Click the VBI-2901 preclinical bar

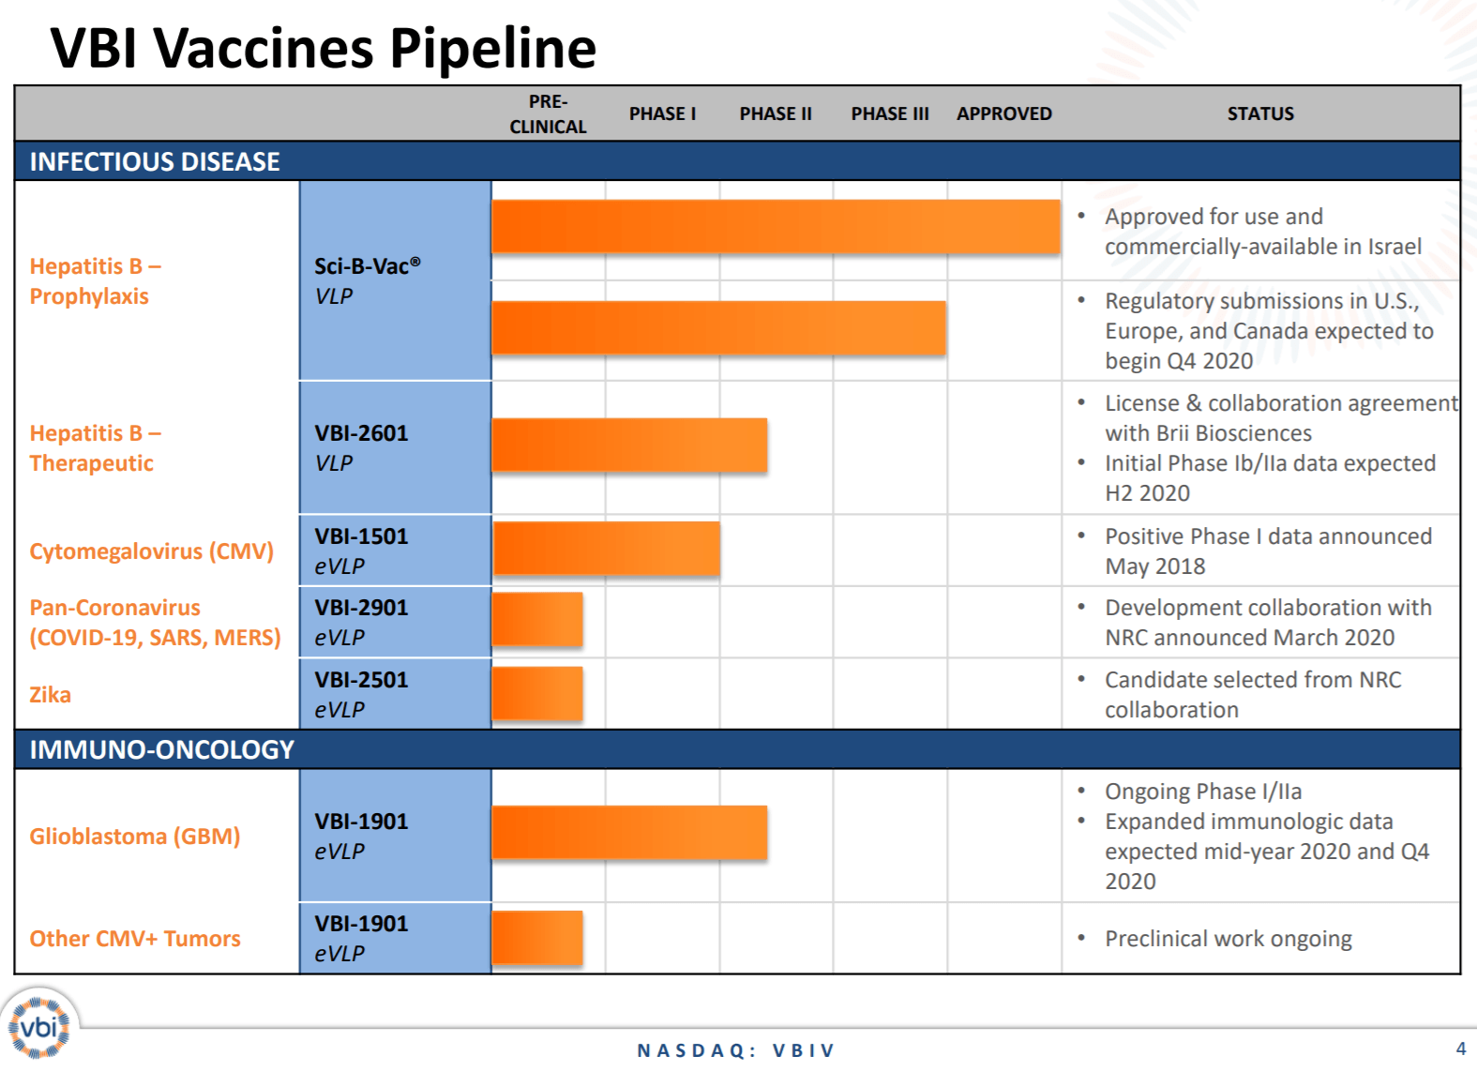(x=537, y=619)
